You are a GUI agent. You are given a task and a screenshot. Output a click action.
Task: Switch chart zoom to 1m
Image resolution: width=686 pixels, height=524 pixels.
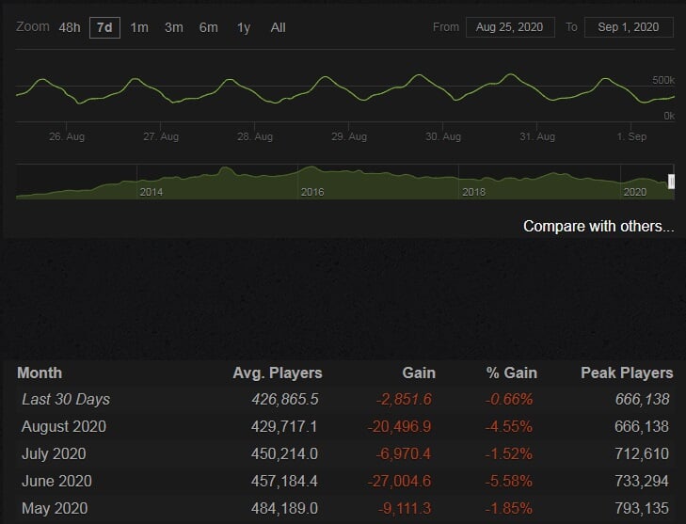click(139, 27)
